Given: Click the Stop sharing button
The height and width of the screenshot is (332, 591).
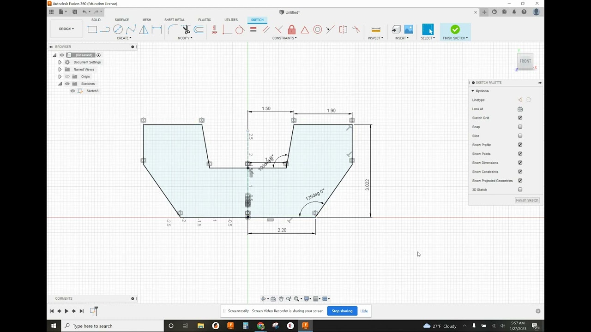Looking at the screenshot, I should (x=342, y=311).
